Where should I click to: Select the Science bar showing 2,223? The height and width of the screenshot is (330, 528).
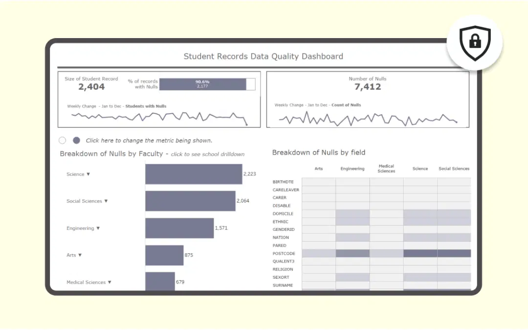193,174
